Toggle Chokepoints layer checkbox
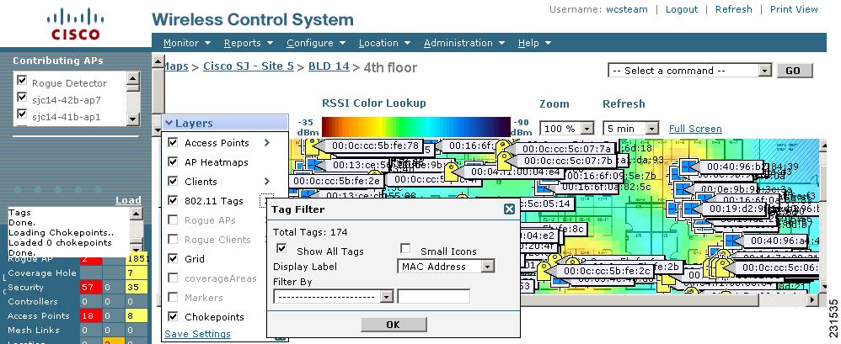The image size is (841, 344). 173,316
